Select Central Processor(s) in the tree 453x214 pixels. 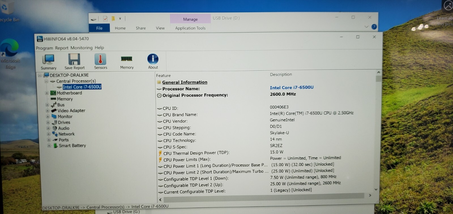(x=76, y=81)
